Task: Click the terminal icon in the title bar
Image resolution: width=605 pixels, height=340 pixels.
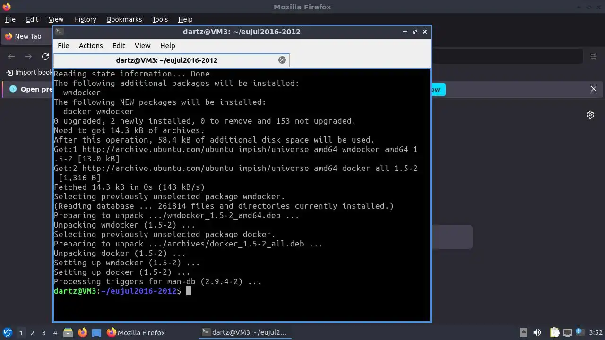Action: 59,32
